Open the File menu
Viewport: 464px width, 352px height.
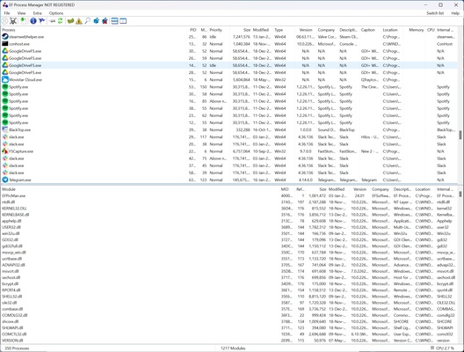(7, 13)
